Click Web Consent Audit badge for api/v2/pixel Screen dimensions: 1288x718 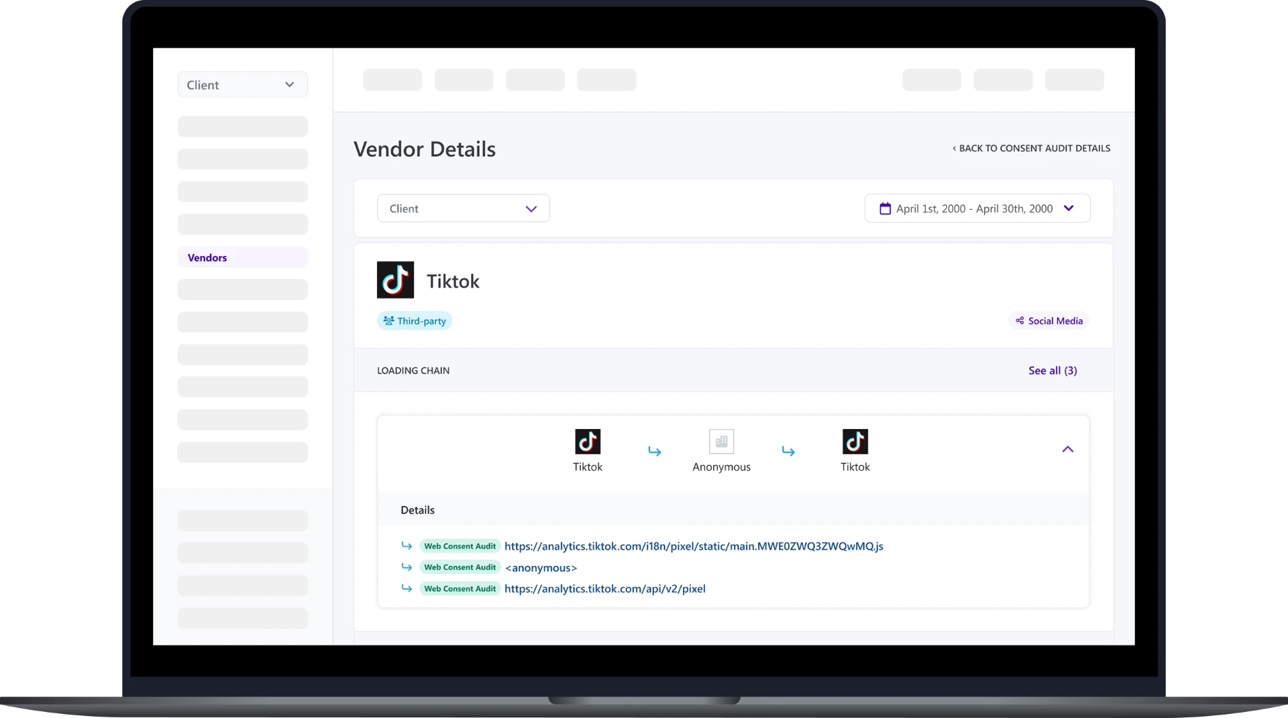pyautogui.click(x=460, y=588)
